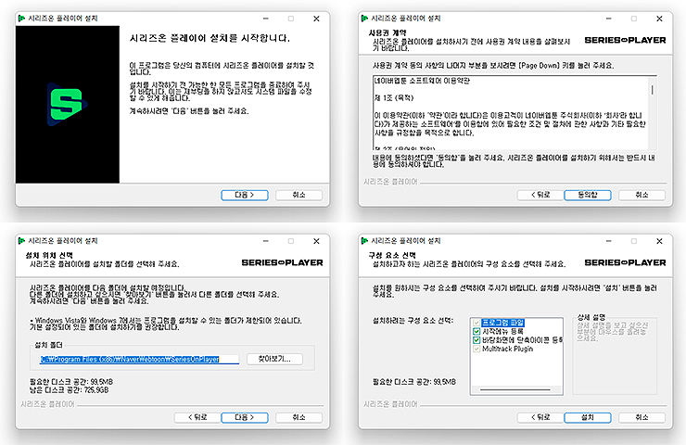Click title bar app icon of install location window
Viewport: 686px width, 445px height.
(x=21, y=241)
